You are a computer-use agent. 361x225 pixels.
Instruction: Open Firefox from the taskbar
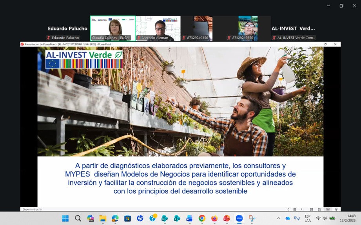pos(214,218)
